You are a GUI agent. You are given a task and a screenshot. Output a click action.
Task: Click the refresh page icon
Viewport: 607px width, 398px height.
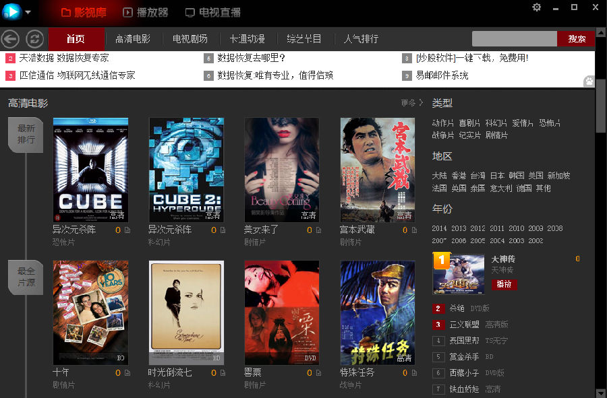[x=34, y=39]
